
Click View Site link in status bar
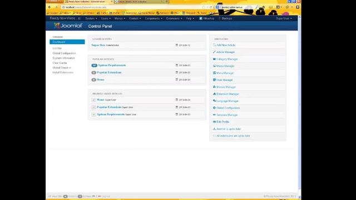(x=55, y=196)
